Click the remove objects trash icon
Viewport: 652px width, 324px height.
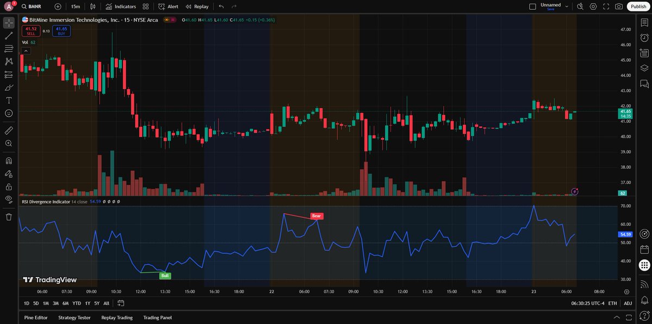[9, 217]
